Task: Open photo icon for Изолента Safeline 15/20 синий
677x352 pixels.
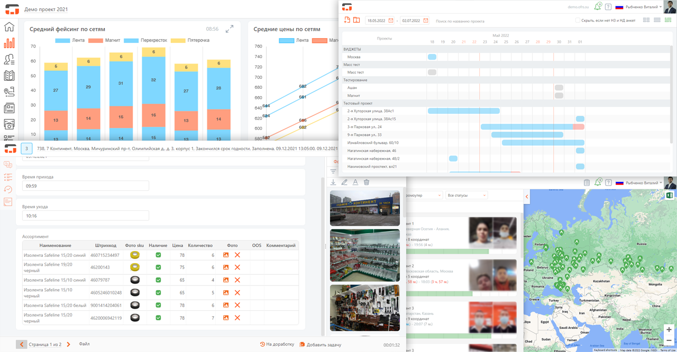Action: [x=226, y=255]
